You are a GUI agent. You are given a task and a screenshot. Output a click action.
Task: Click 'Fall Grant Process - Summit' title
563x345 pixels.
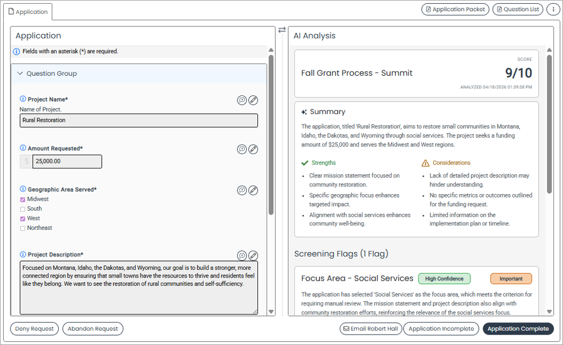356,73
